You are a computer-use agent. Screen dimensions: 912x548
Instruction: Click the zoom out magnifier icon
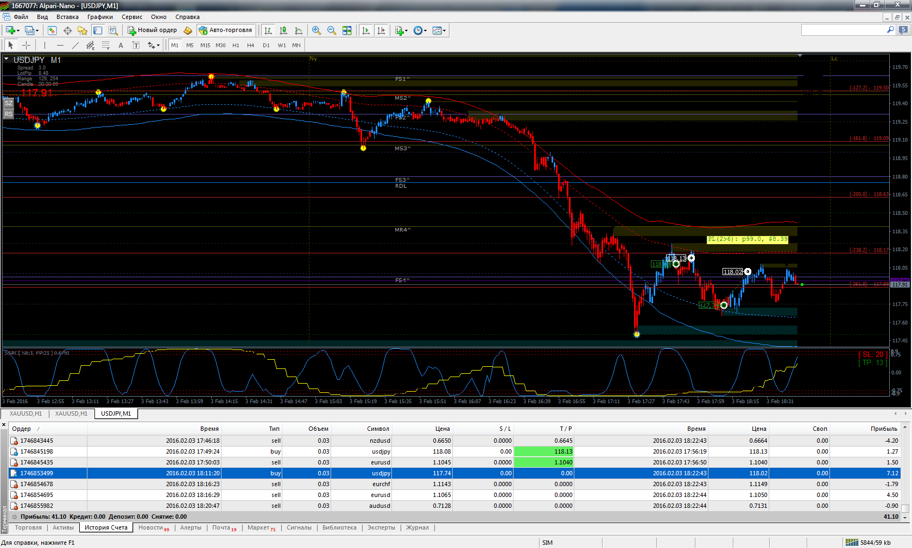[332, 30]
